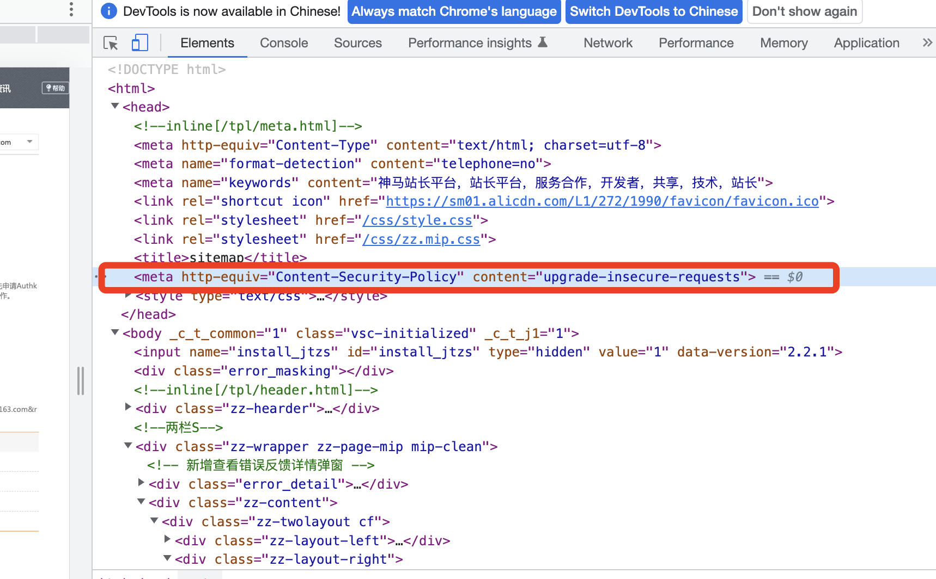The width and height of the screenshot is (936, 579).
Task: Open the combo box in the left page panel
Action: 20,142
